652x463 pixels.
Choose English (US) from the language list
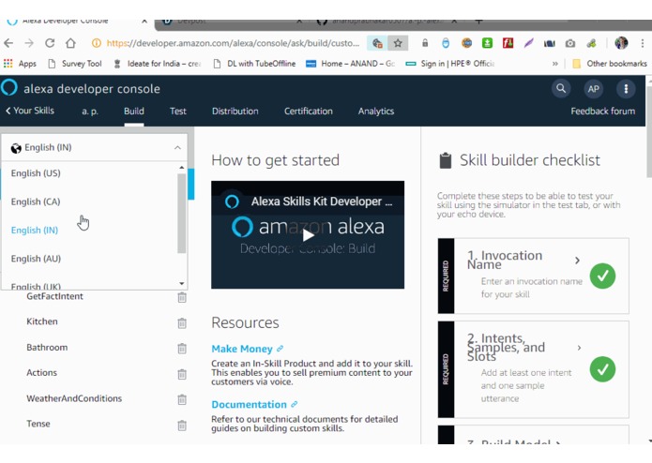[x=36, y=173]
